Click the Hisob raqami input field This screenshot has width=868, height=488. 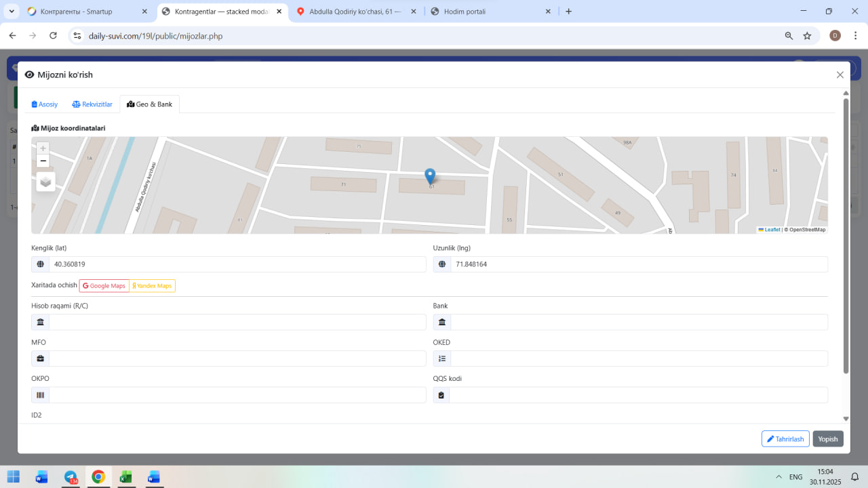click(x=237, y=323)
